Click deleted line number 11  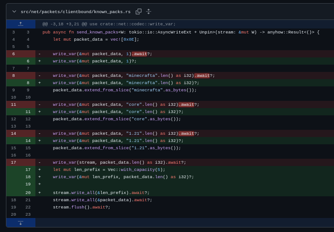click(14, 104)
